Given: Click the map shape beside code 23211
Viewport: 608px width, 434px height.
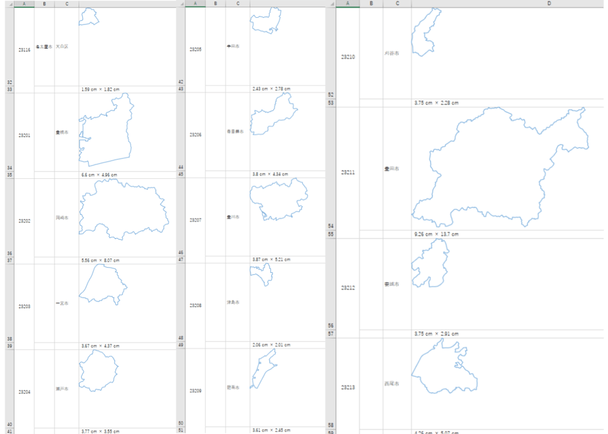Looking at the screenshot, I should tap(500, 167).
